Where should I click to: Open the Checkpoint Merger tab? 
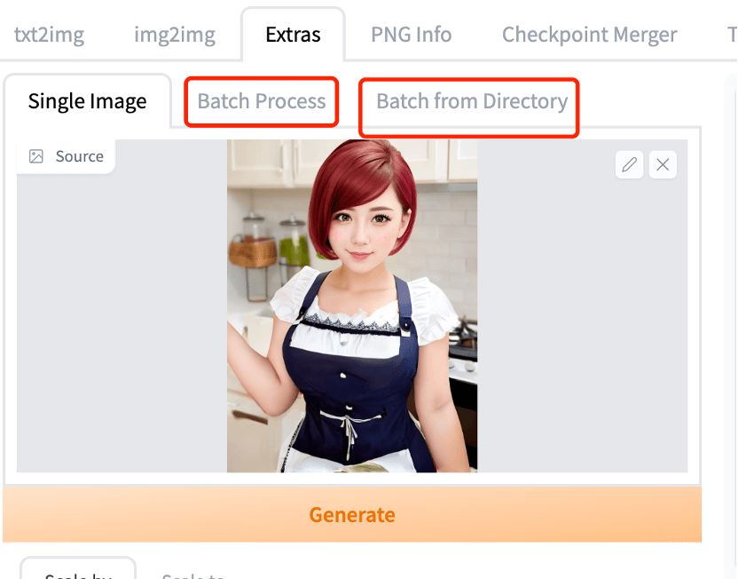(x=589, y=35)
